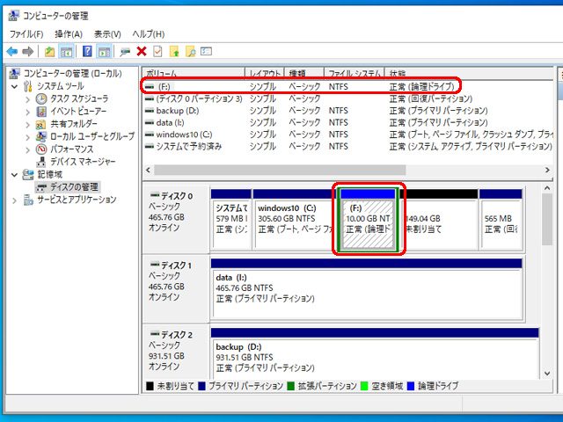
Task: Click the (F:) 10.00 GB logical drive block
Action: (368, 219)
